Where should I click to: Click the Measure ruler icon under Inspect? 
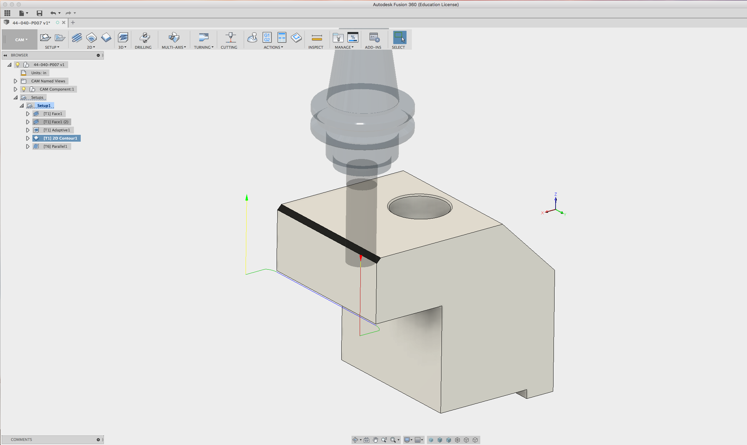click(316, 37)
